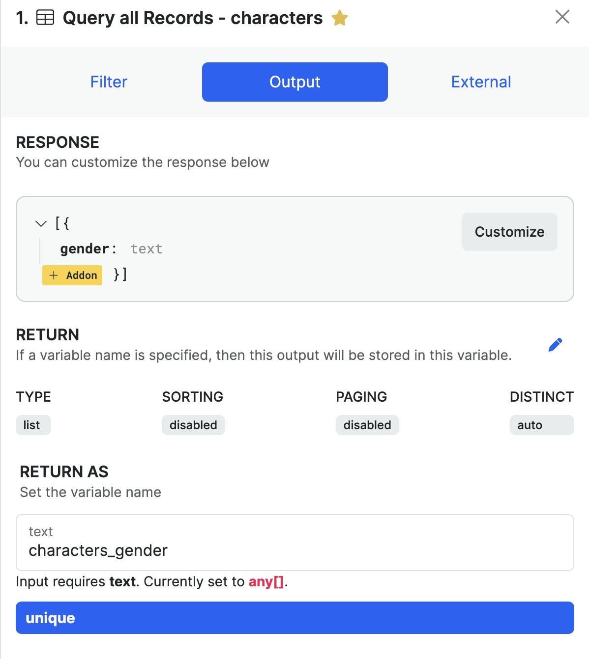Screen dimensions: 589x659
Task: Close the query panel with X
Action: [x=562, y=17]
